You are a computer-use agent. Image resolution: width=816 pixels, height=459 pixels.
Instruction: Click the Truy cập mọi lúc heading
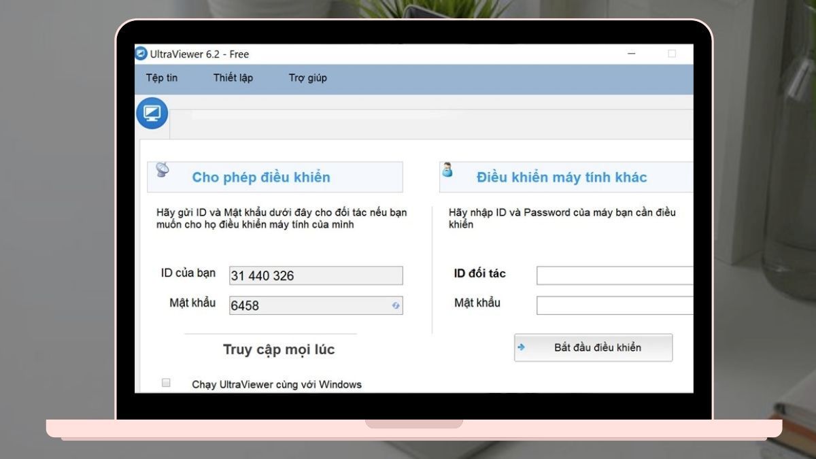tap(279, 350)
